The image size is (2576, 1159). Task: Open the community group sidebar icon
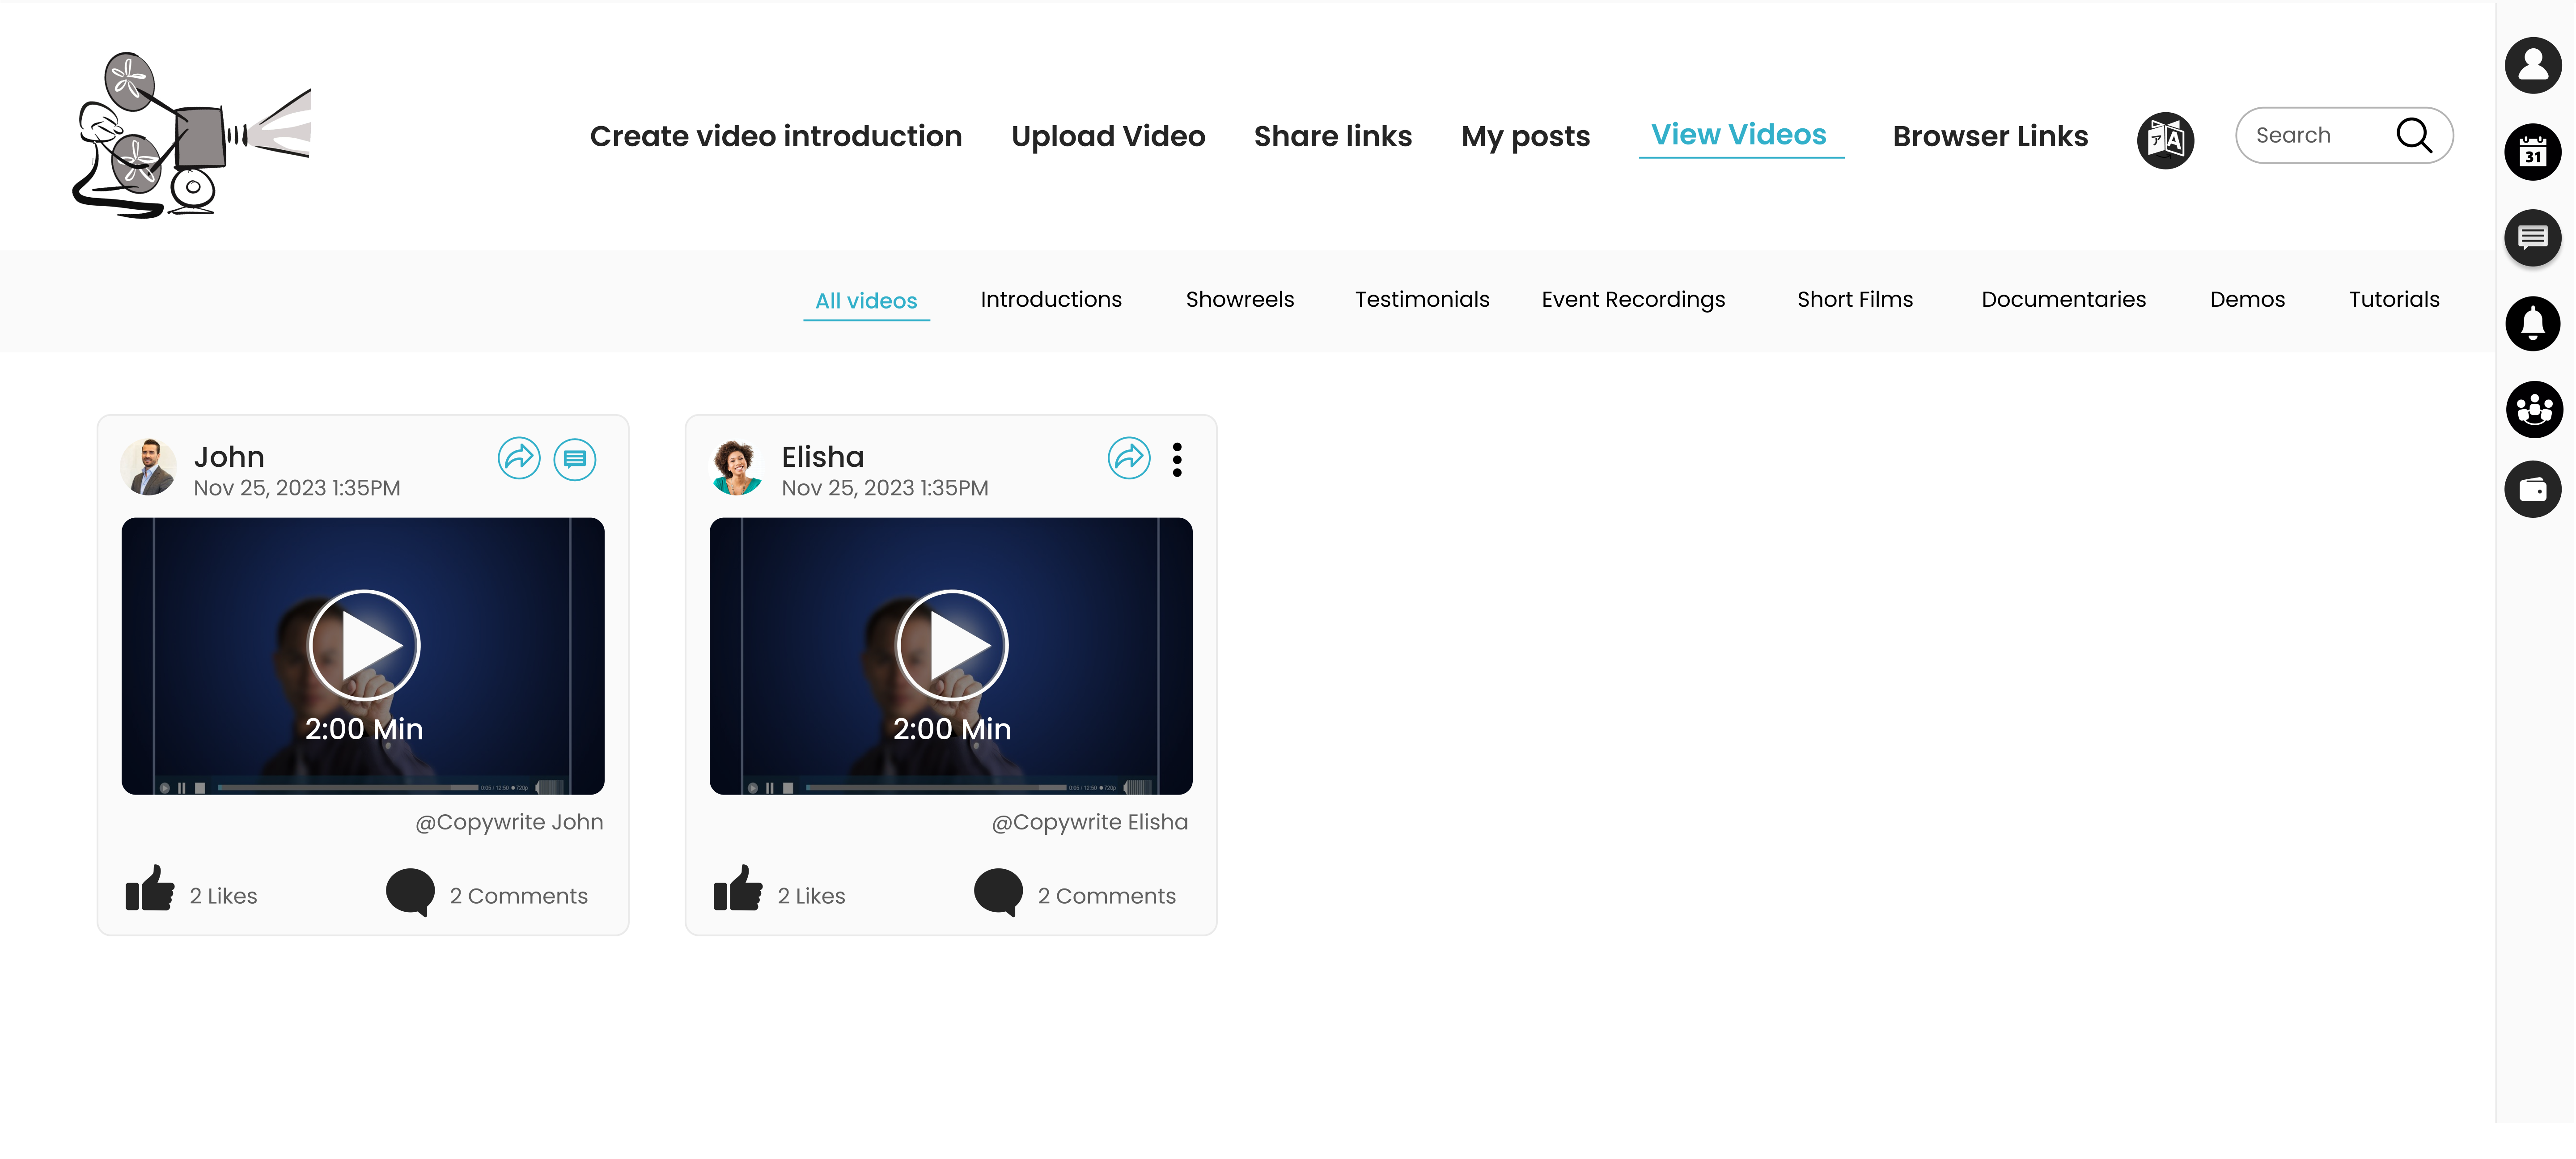[x=2532, y=409]
